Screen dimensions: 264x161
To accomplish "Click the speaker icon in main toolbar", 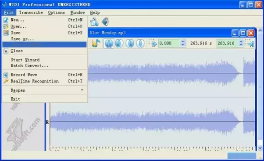I will coord(105,22).
